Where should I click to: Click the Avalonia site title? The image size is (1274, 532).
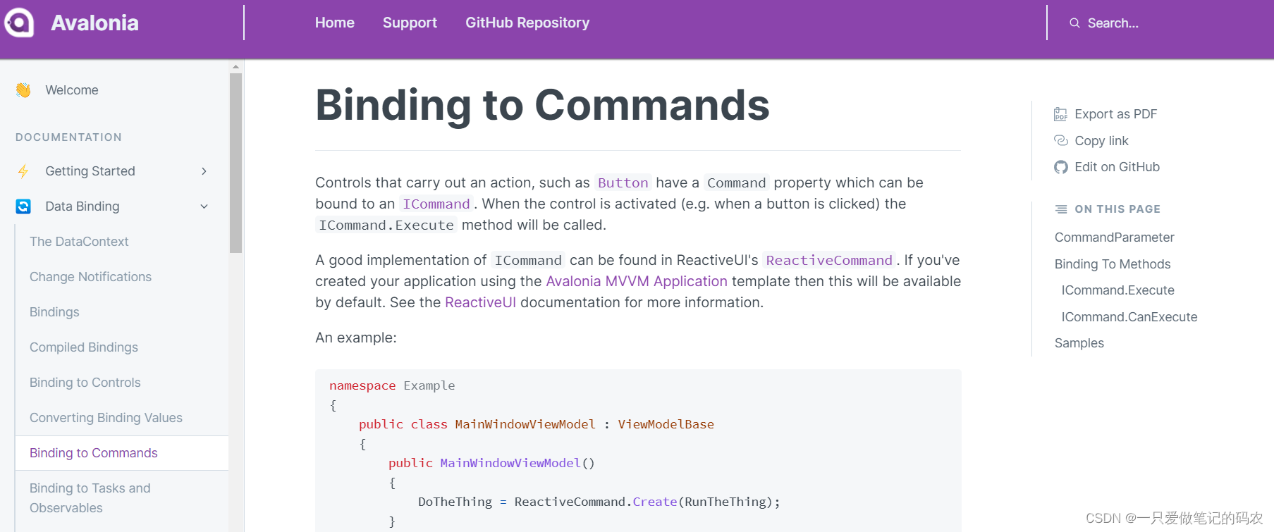click(x=94, y=23)
